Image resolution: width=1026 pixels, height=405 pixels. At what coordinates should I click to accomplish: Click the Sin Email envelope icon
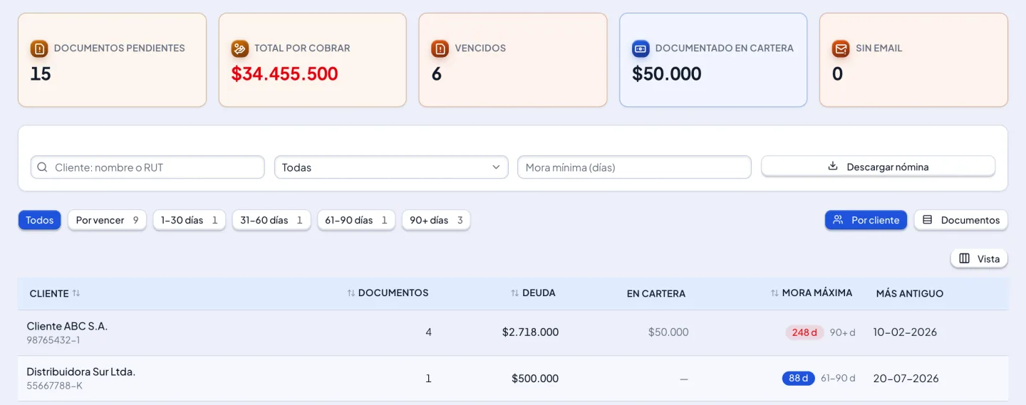841,48
